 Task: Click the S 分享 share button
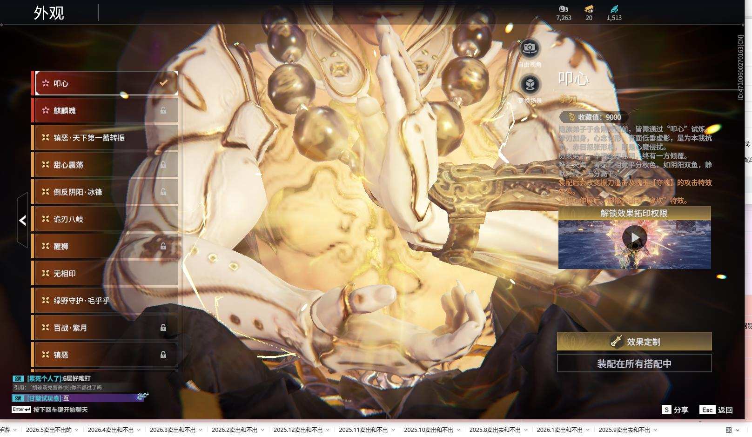coord(675,410)
